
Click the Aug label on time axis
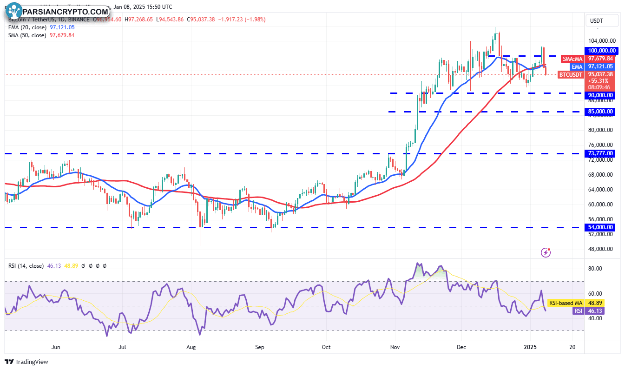(x=191, y=347)
